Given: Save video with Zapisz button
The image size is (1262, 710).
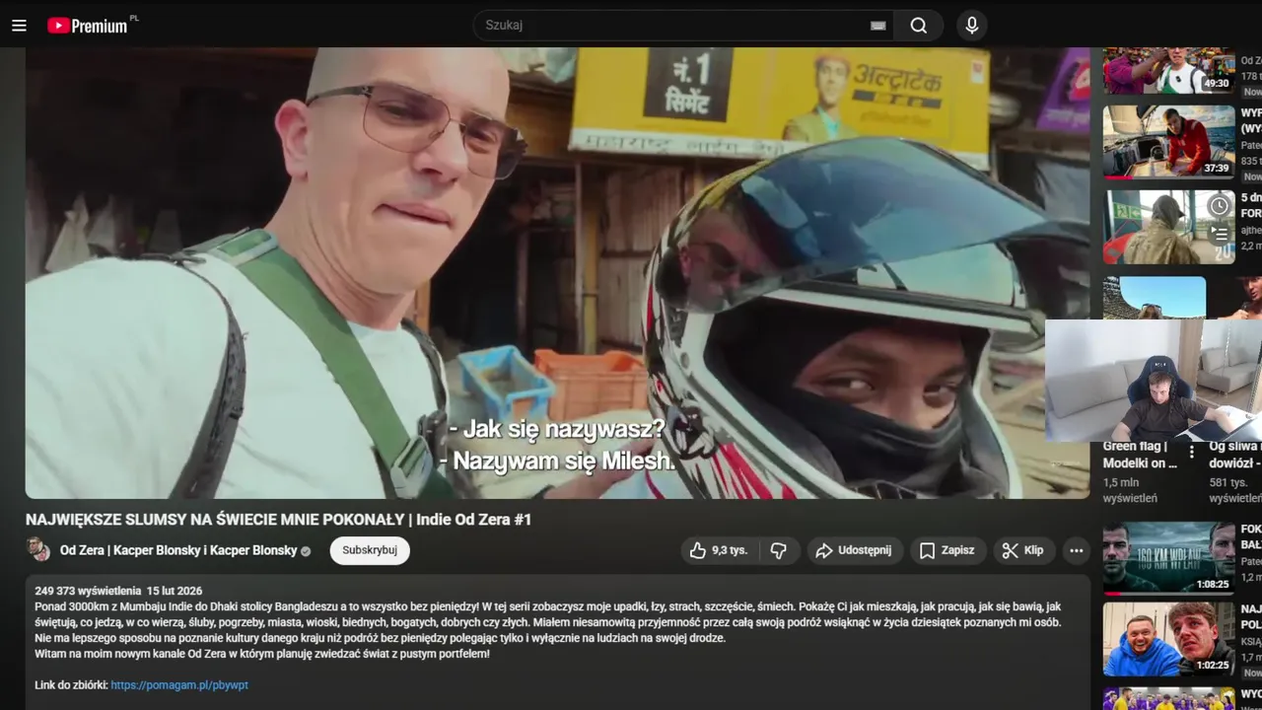Looking at the screenshot, I should [x=947, y=550].
